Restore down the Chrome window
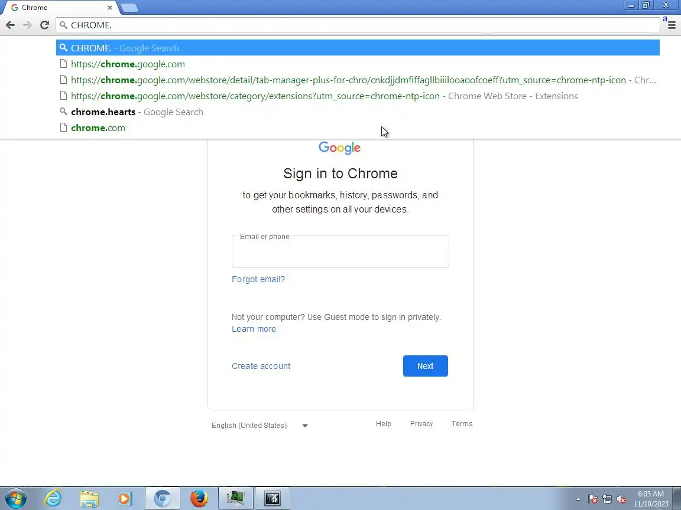 click(646, 5)
